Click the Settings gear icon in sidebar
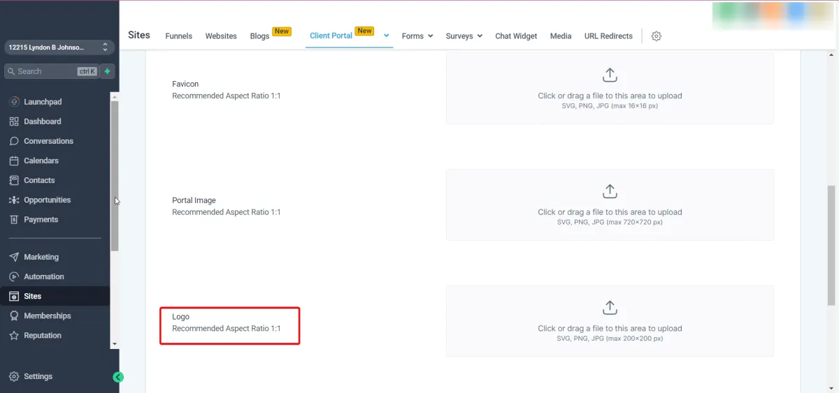The width and height of the screenshot is (839, 393). [14, 376]
